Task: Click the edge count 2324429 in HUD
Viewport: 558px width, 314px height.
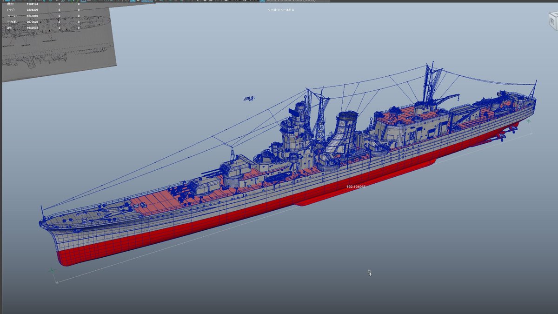Action: tap(32, 10)
